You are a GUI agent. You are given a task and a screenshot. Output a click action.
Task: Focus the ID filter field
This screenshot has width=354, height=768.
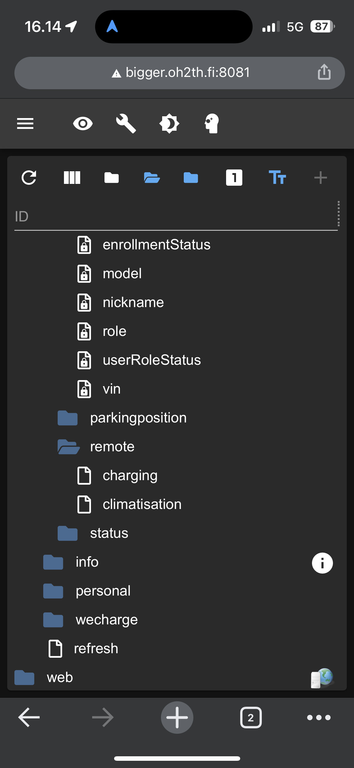(174, 216)
